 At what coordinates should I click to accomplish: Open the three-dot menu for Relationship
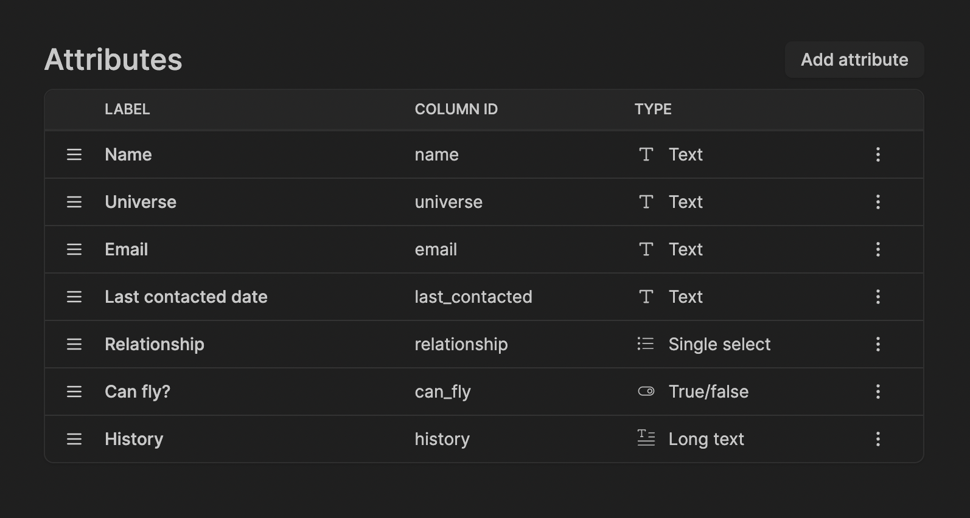(878, 344)
